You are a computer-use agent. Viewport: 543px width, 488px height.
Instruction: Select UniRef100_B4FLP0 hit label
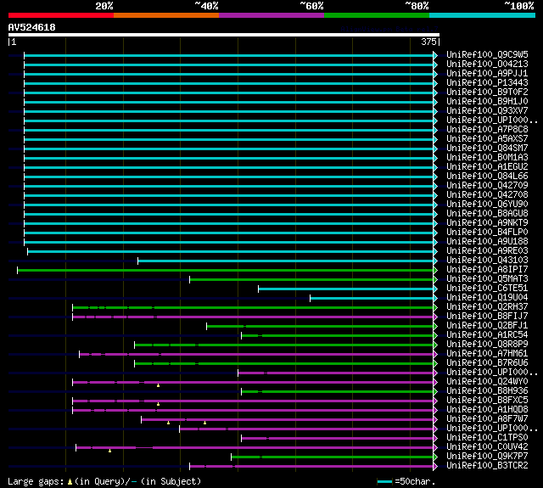pos(487,233)
